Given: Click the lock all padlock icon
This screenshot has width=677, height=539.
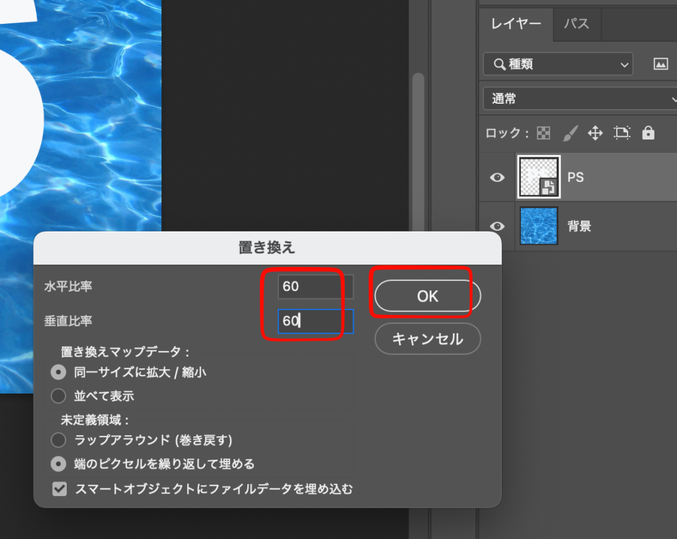Looking at the screenshot, I should coord(648,133).
